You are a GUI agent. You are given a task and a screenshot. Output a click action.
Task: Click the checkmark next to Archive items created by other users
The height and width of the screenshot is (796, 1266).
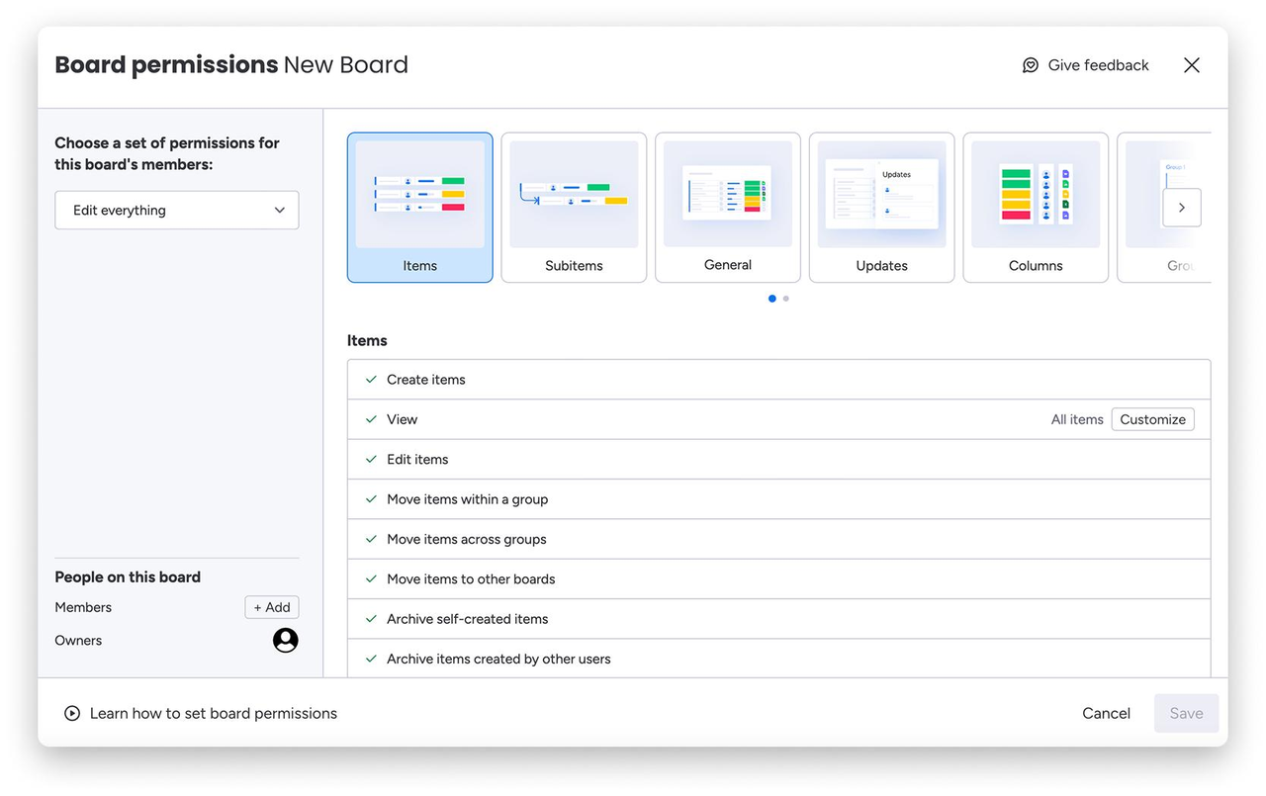point(371,659)
